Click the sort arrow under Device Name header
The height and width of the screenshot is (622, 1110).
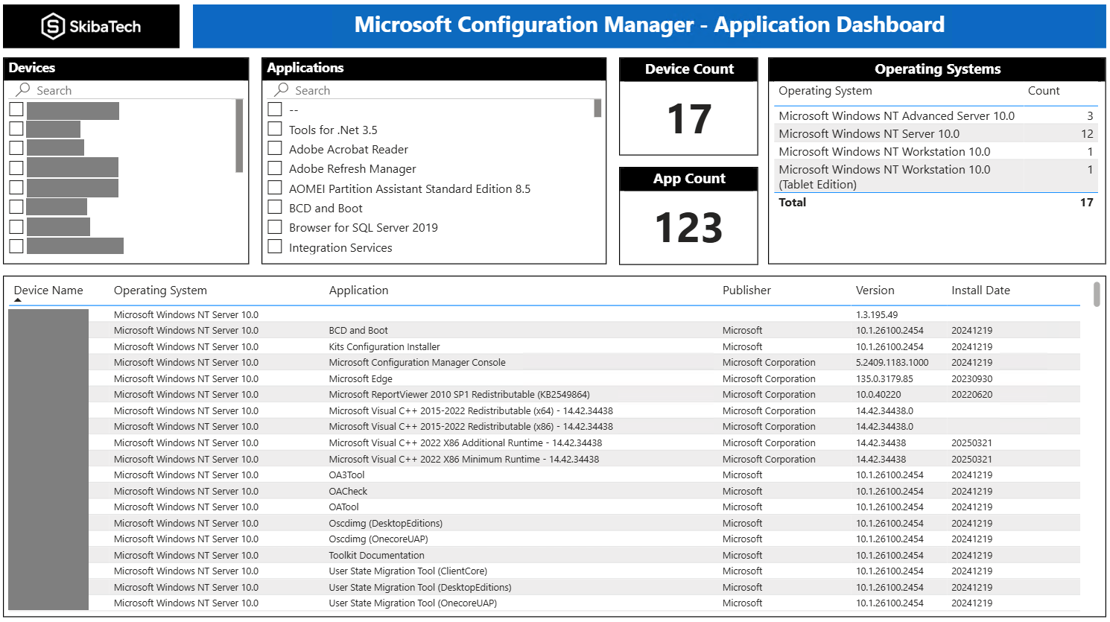tap(18, 298)
